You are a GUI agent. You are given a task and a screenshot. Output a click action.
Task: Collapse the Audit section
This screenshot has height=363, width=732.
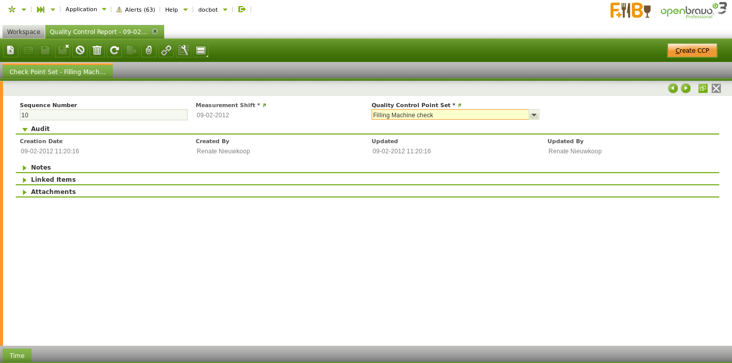[25, 129]
